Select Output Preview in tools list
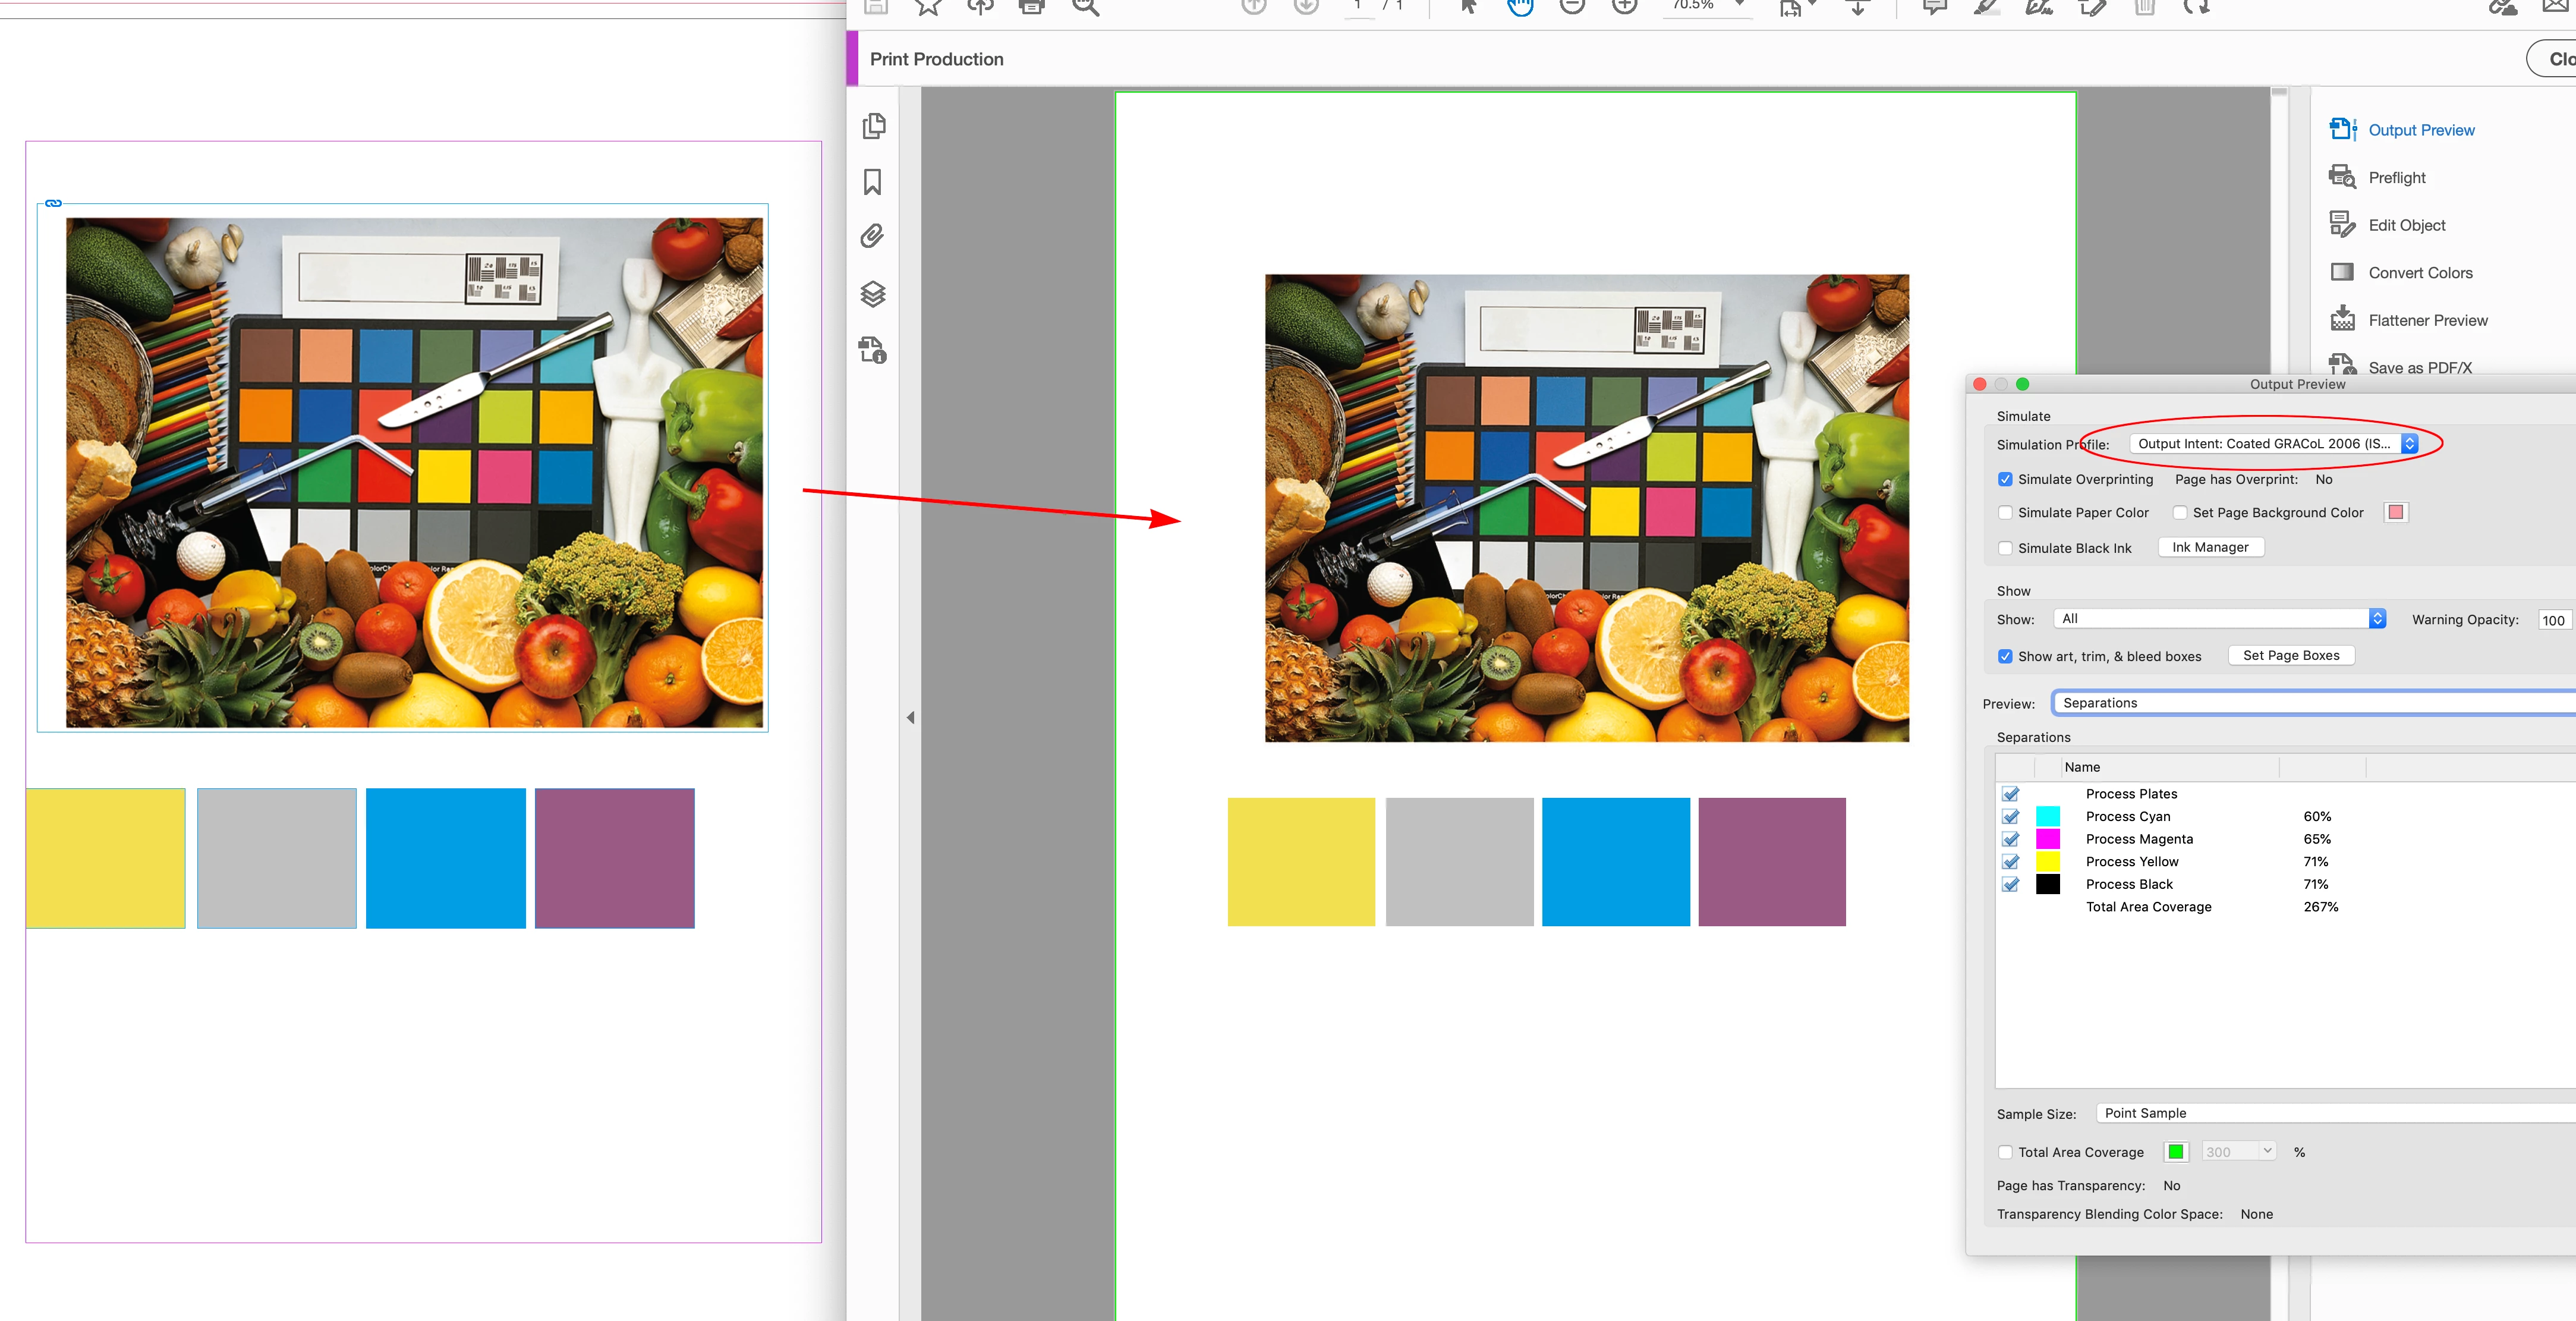The width and height of the screenshot is (2576, 1321). coord(2420,130)
